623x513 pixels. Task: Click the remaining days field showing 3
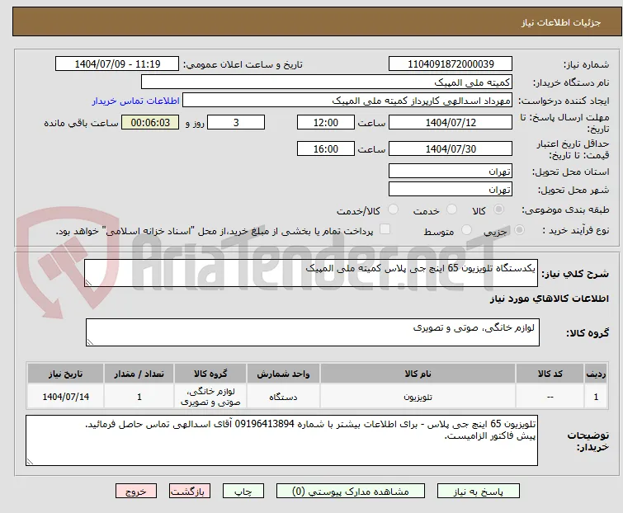click(x=236, y=122)
